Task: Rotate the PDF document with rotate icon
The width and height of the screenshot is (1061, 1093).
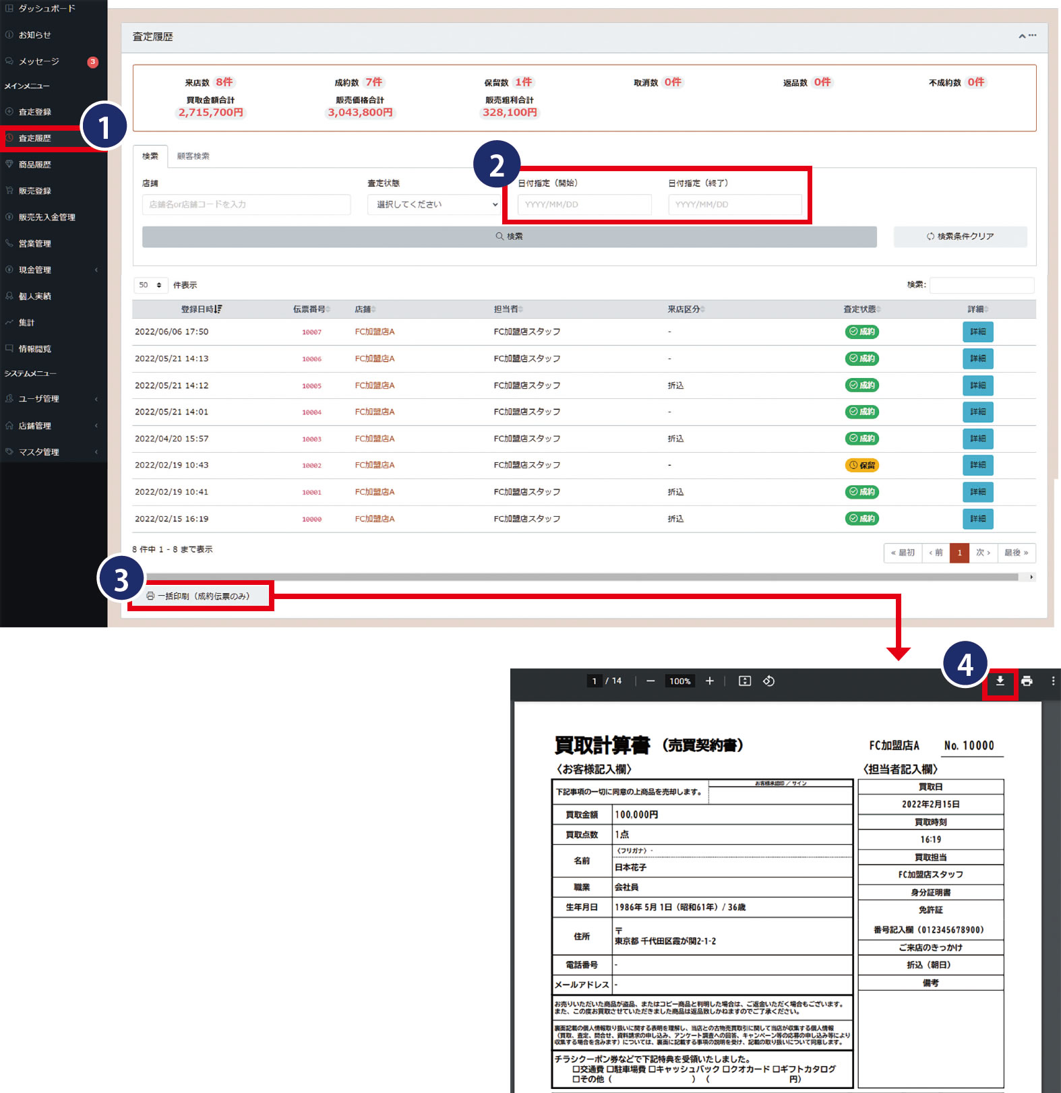Action: (x=768, y=681)
